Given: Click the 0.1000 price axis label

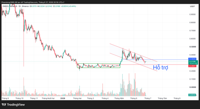Looking at the screenshot, I should click(192, 79).
